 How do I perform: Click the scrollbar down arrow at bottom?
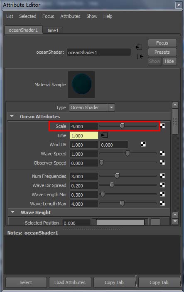click(175, 221)
